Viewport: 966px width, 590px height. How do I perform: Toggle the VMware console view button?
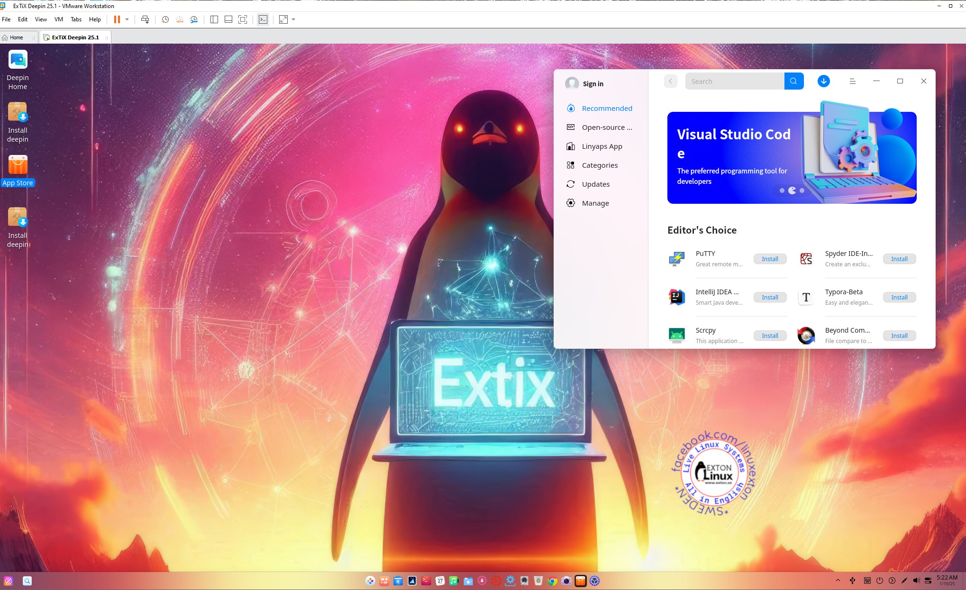pos(263,19)
